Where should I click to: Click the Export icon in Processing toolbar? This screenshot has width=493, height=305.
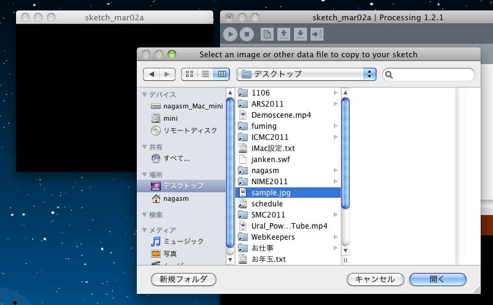coord(317,34)
